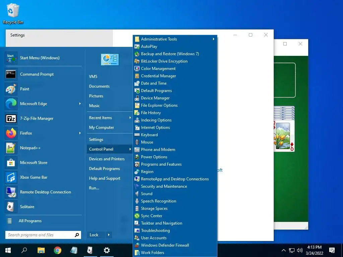Open the Lock power options arrow

109,235
